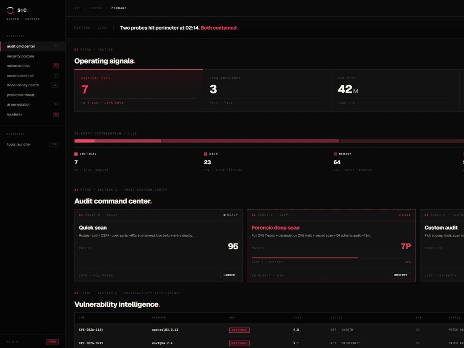464x348 pixels.
Task: Click SIC breadcrumb link
Action: click(x=77, y=8)
